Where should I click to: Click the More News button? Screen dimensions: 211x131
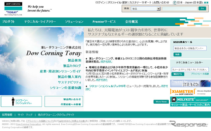(x=161, y=102)
